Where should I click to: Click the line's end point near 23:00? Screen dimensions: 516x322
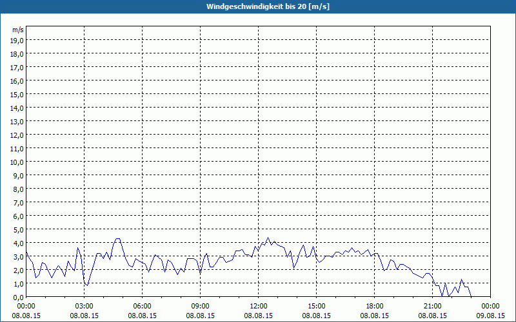(471, 296)
